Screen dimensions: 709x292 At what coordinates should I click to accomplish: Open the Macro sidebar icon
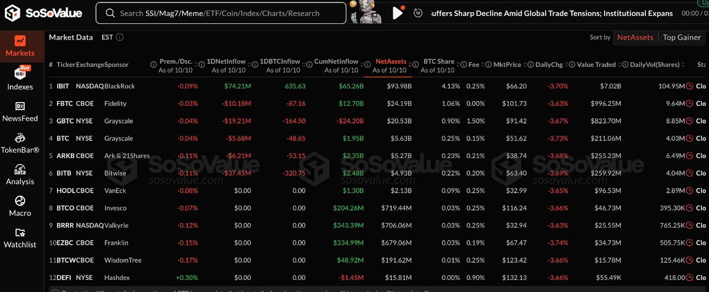point(20,201)
